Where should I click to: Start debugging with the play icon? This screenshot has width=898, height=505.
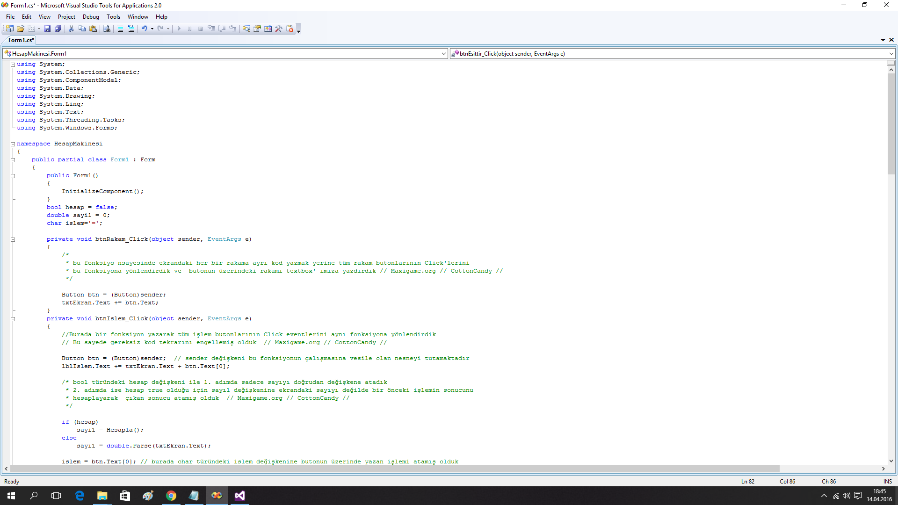(x=179, y=29)
